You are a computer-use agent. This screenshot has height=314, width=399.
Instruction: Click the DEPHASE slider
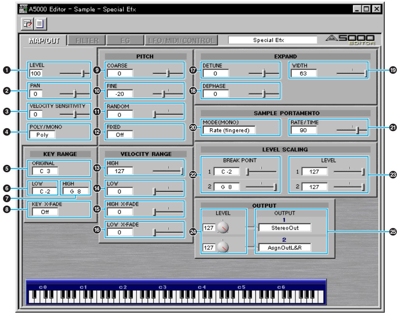pos(264,94)
